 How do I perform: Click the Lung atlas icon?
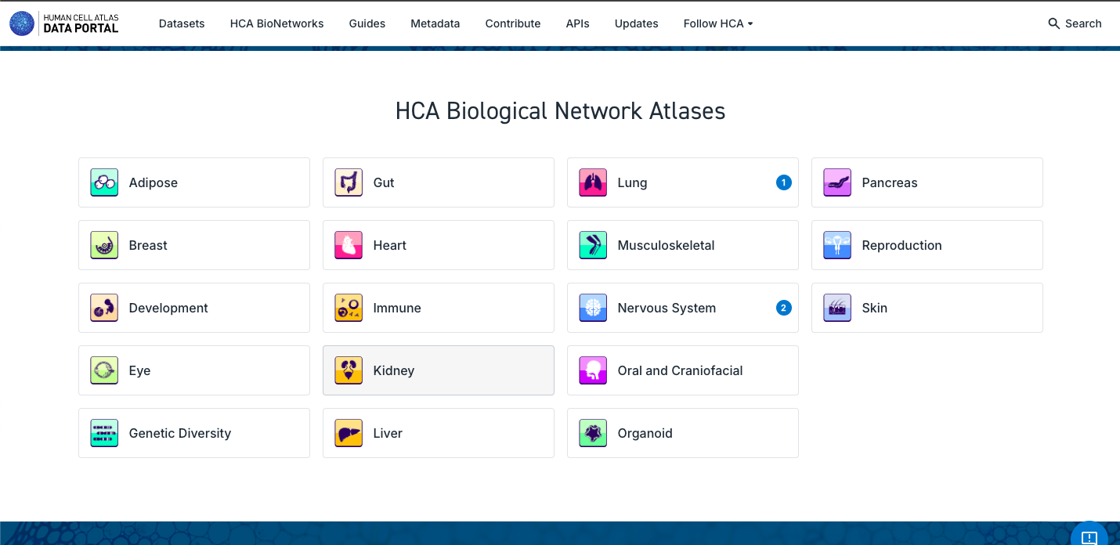pos(593,182)
